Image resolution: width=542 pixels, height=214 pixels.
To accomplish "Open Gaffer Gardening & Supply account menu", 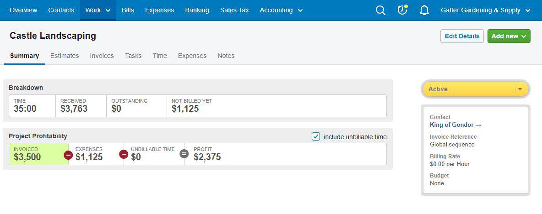I will pos(485,10).
